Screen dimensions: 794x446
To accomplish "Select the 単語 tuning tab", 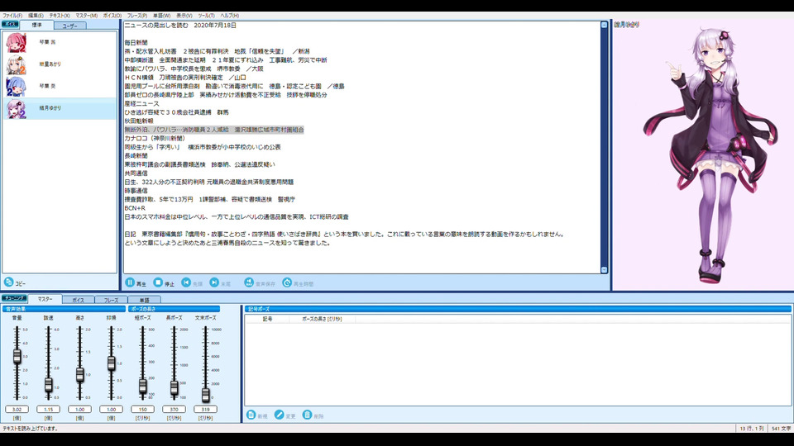I will [144, 300].
